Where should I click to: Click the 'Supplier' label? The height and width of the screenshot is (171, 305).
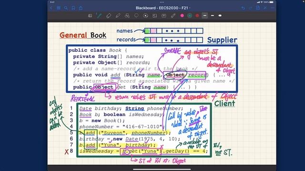(222, 40)
